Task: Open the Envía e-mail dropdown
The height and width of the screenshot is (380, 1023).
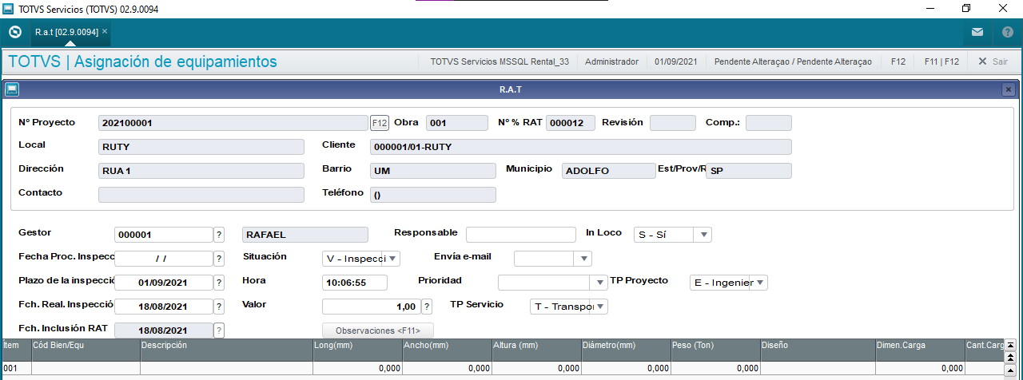Action: click(x=583, y=259)
